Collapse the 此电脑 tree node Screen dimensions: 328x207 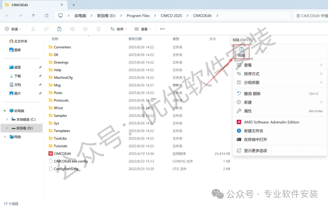click(x=5, y=111)
